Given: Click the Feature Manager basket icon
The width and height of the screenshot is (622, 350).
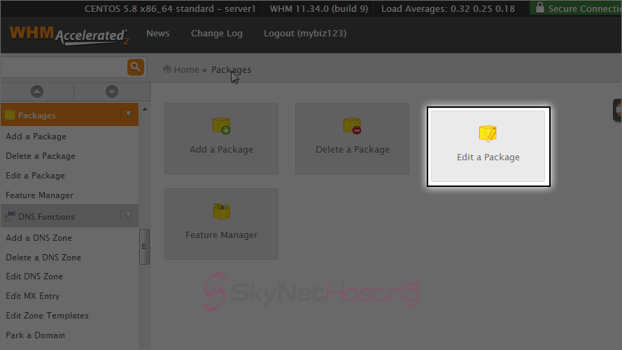Looking at the screenshot, I should (221, 211).
